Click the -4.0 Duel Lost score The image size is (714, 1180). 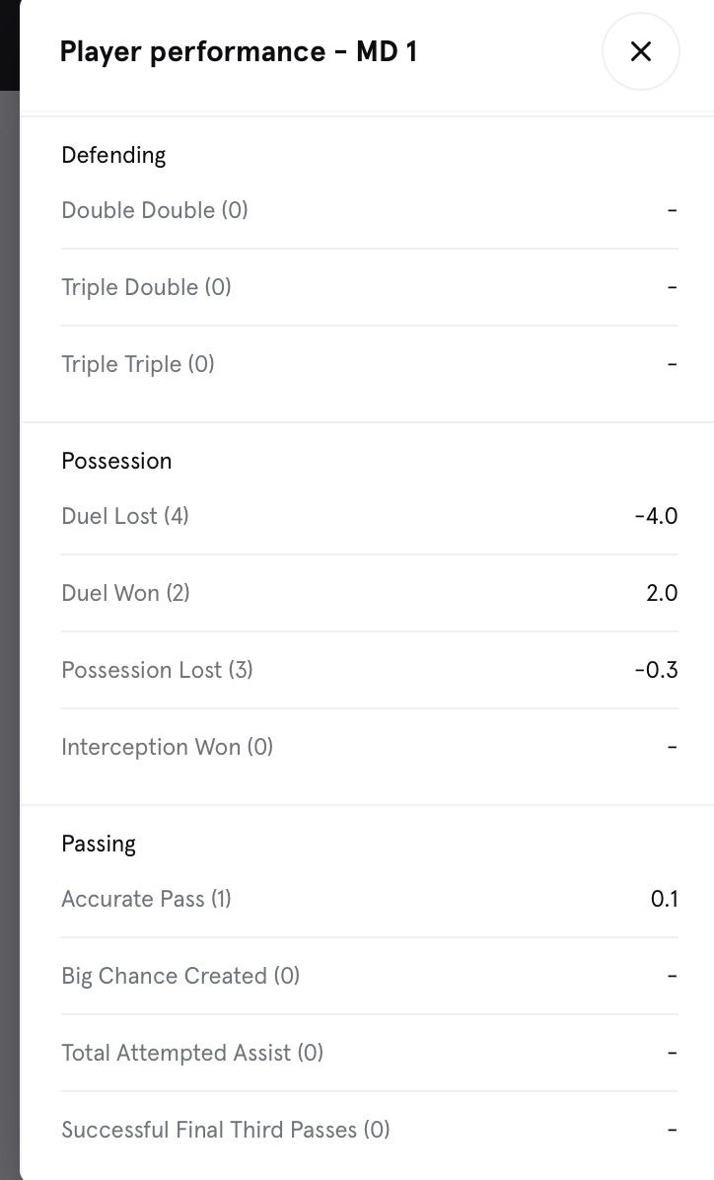coord(656,516)
